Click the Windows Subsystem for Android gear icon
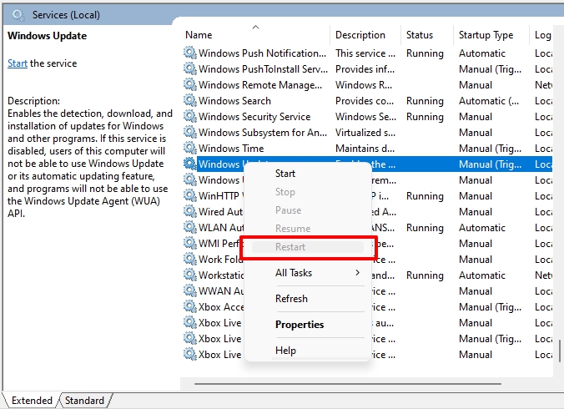 point(190,132)
